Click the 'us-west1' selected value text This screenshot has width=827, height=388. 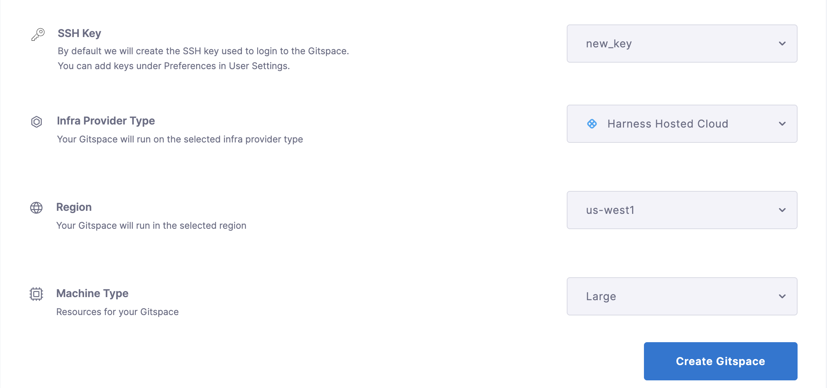[x=610, y=210]
